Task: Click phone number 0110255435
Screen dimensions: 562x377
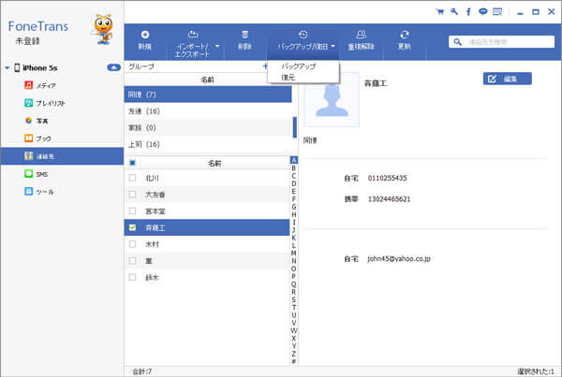Action: [387, 178]
